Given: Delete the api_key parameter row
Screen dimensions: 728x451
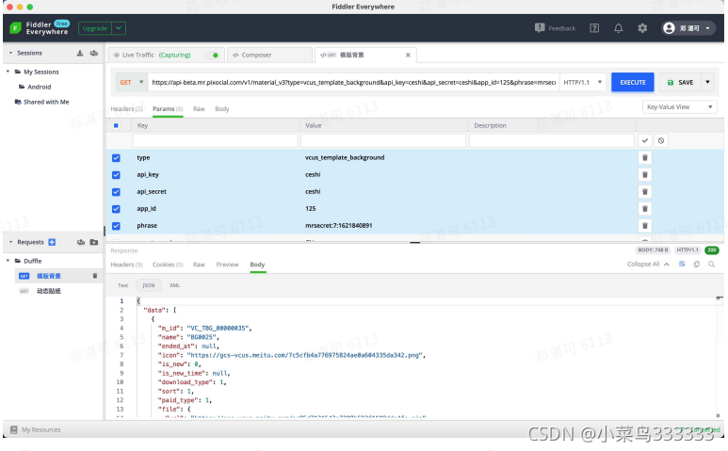Looking at the screenshot, I should tap(645, 175).
